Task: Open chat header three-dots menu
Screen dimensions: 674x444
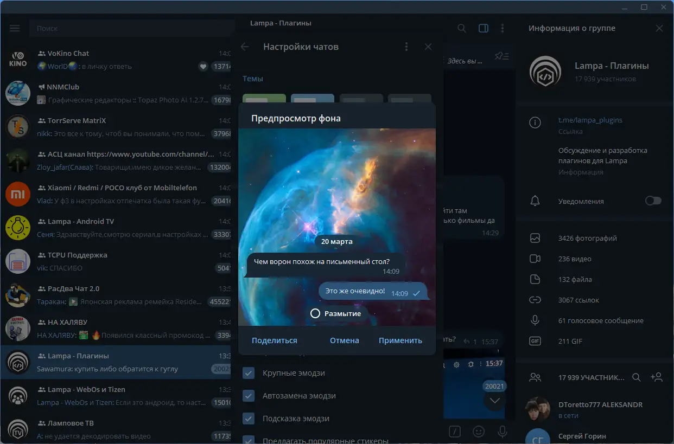Action: (x=503, y=28)
